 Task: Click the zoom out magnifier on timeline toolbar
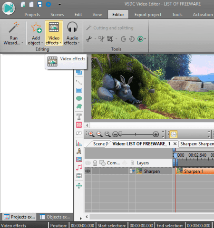click(99, 134)
